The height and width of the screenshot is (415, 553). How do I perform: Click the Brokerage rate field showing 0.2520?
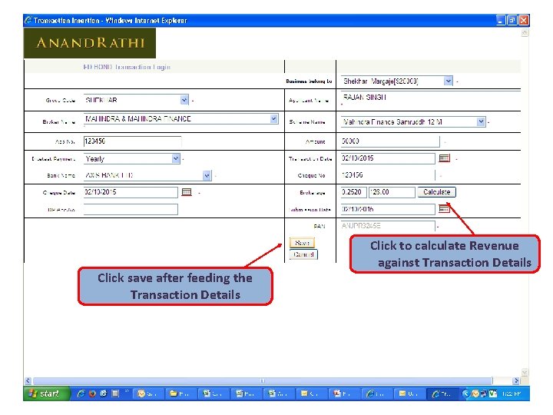[354, 192]
